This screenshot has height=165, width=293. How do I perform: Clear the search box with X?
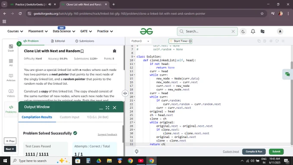[x=233, y=32]
